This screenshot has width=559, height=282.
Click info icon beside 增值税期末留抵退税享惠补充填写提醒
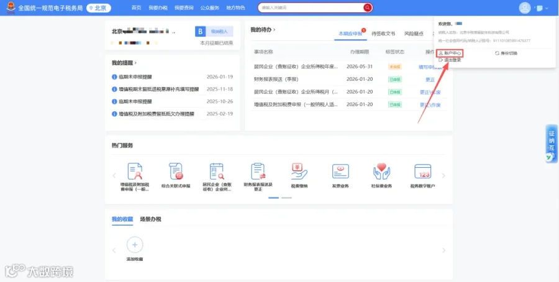pyautogui.click(x=114, y=89)
